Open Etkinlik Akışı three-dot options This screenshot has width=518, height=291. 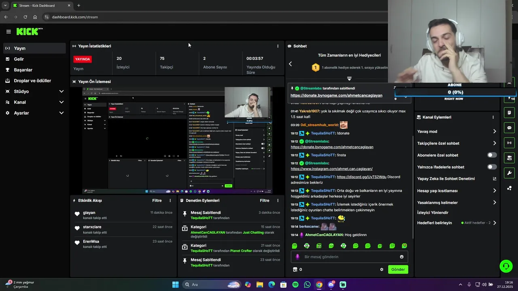170,200
